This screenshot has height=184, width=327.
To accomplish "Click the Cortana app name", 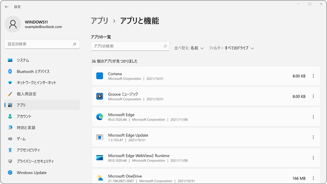I will tap(115, 74).
